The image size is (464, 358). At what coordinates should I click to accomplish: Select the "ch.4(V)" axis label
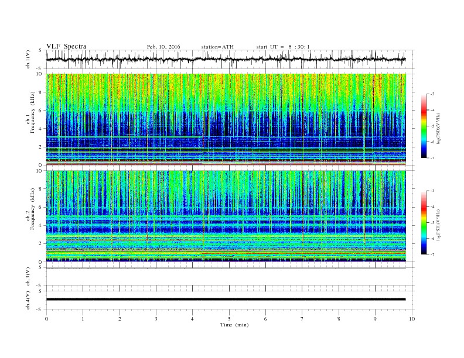28,300
